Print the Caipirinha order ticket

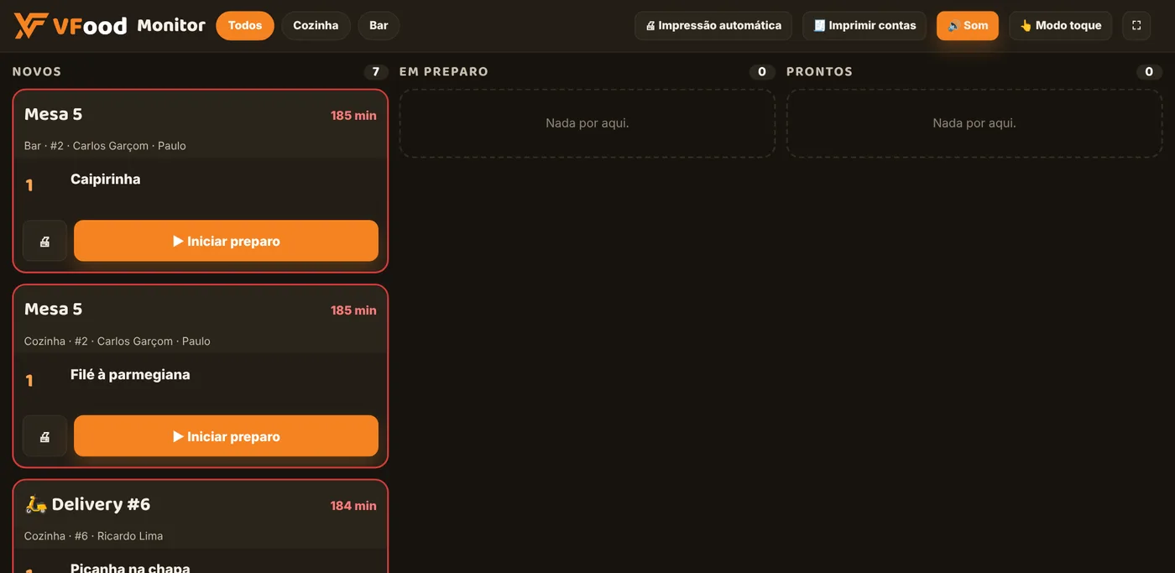click(44, 241)
